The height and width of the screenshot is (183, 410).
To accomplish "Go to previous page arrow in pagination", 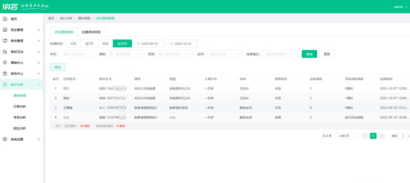I will click(365, 136).
